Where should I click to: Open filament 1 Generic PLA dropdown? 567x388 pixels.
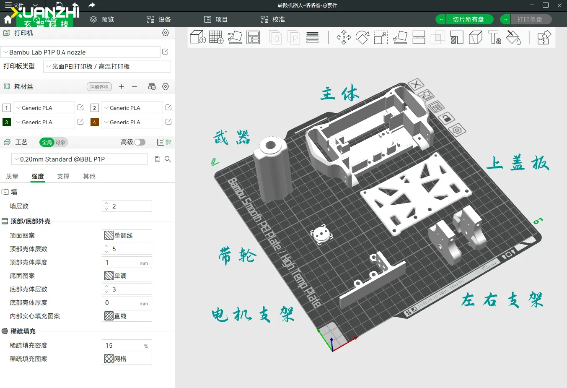(44, 108)
